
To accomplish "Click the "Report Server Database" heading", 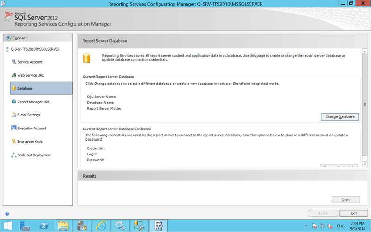I will tap(105, 41).
